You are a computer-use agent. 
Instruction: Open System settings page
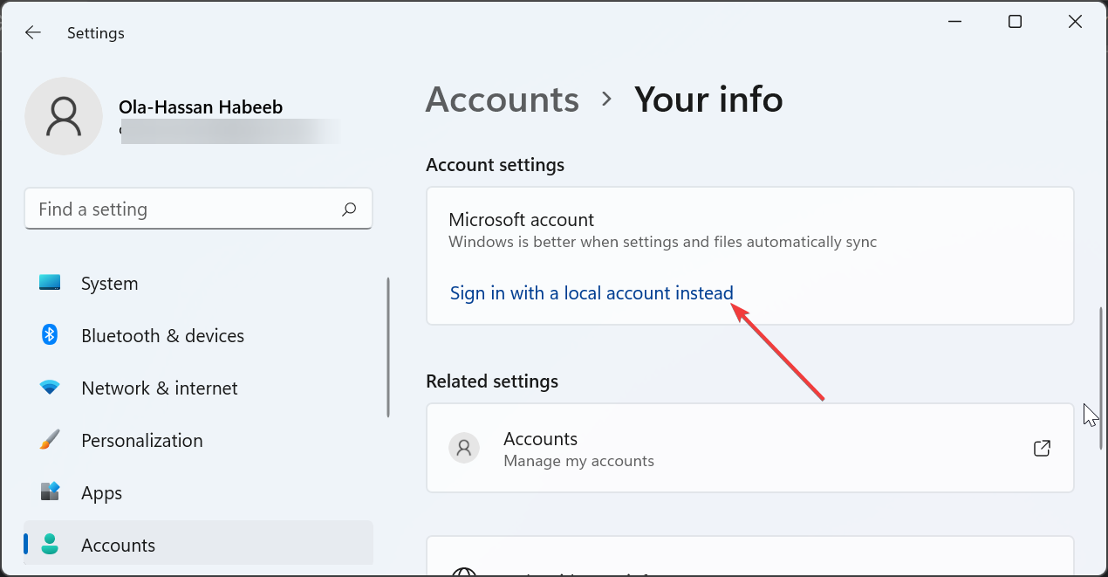tap(109, 284)
